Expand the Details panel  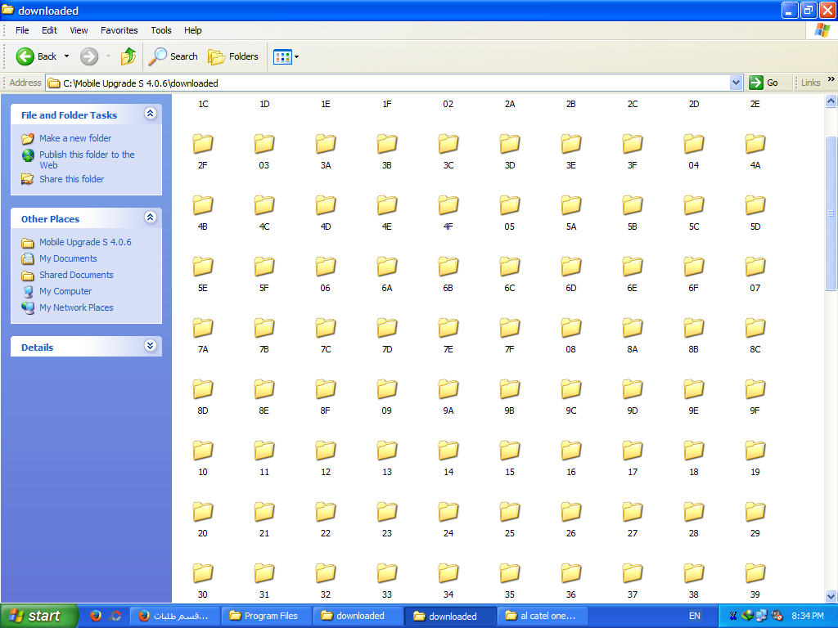click(x=151, y=345)
